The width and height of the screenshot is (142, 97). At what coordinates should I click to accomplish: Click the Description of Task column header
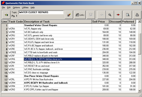pos(58,22)
